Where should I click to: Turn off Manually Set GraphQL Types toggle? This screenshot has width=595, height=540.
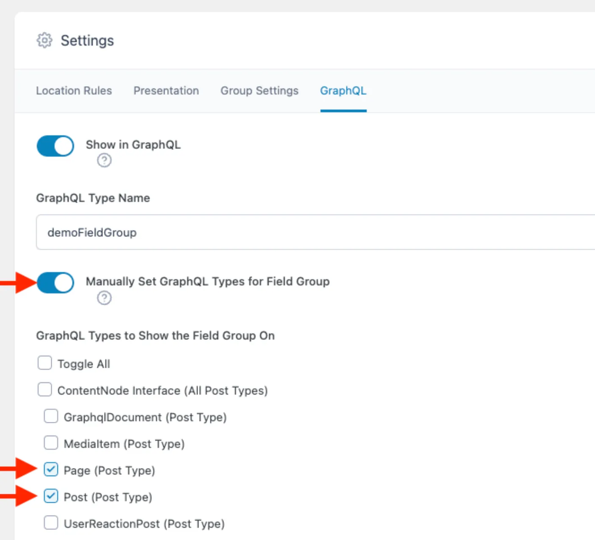tap(55, 283)
